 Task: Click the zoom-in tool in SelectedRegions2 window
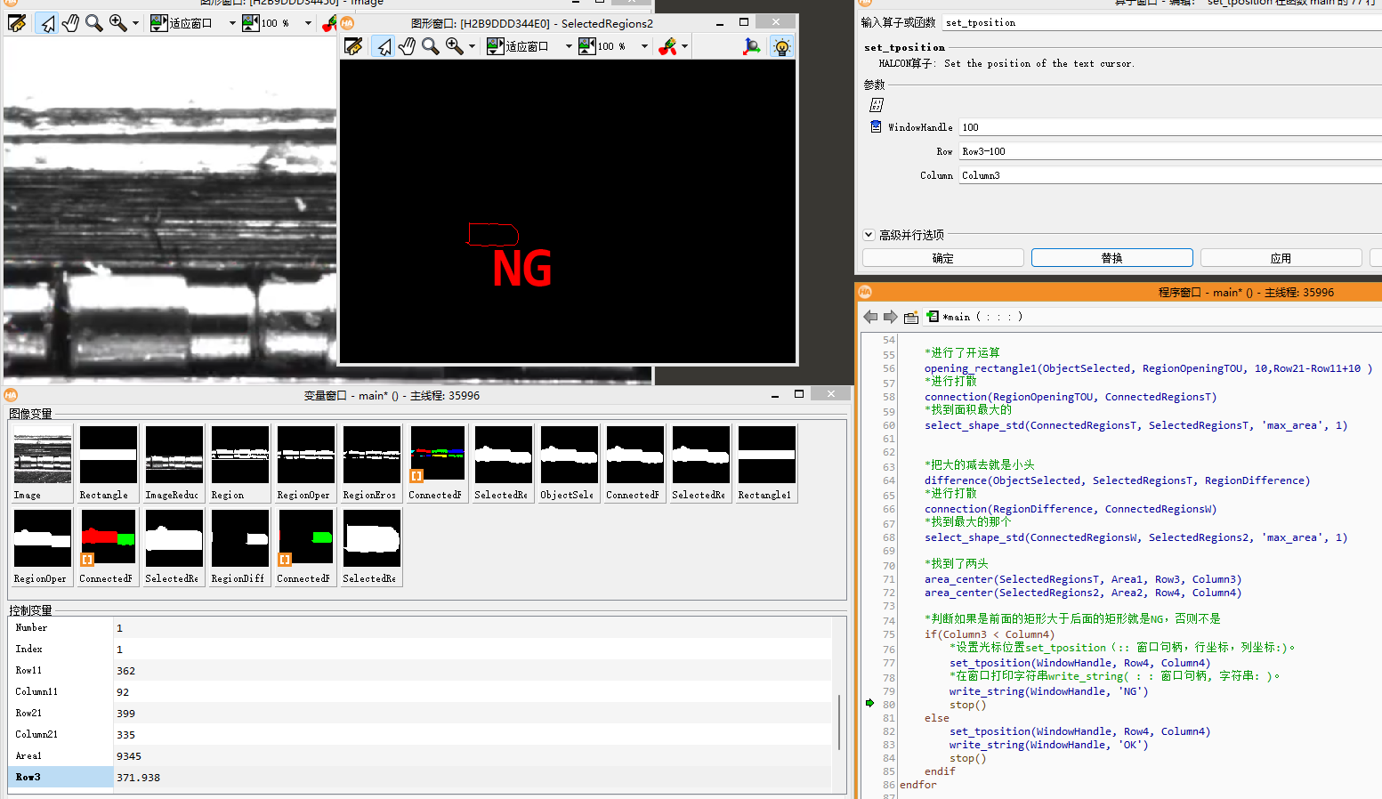454,46
